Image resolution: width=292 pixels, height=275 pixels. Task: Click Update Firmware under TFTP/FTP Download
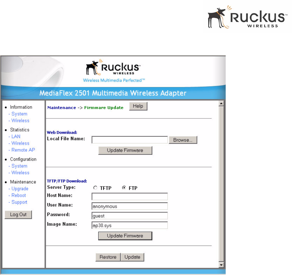[x=125, y=236]
